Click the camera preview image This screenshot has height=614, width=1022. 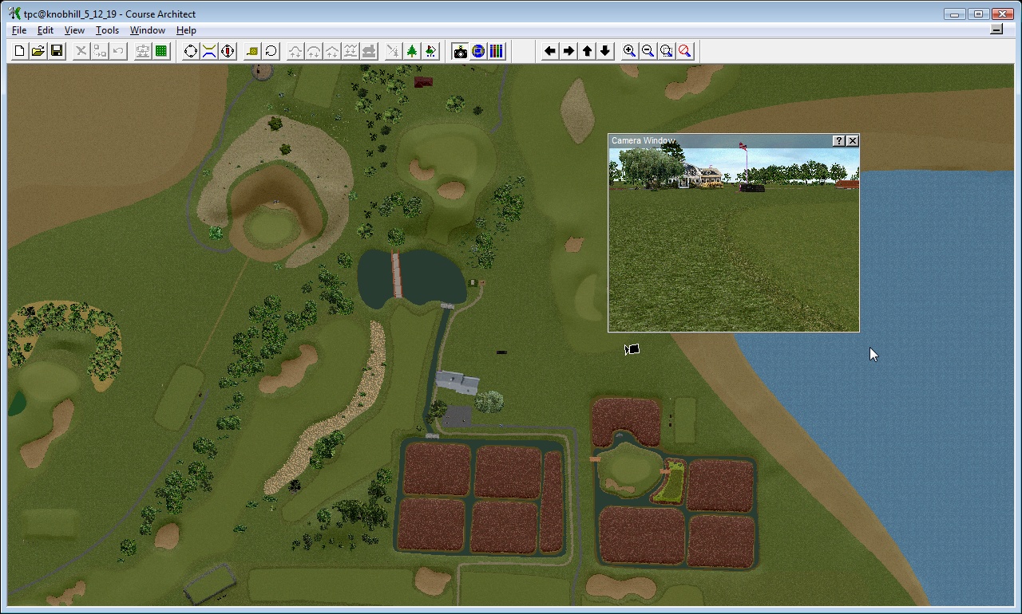734,239
